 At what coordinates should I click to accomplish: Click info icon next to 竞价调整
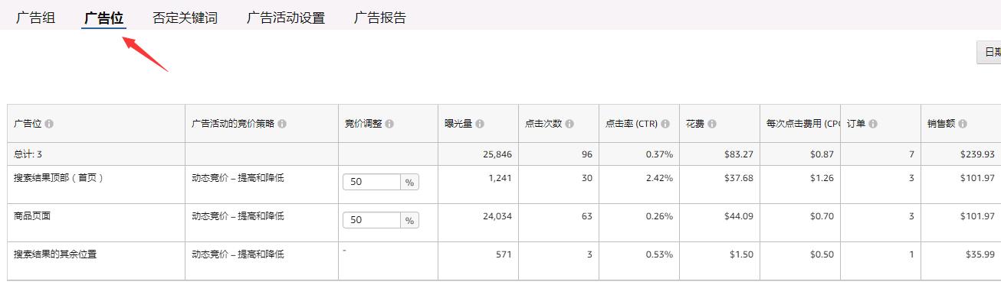point(389,124)
